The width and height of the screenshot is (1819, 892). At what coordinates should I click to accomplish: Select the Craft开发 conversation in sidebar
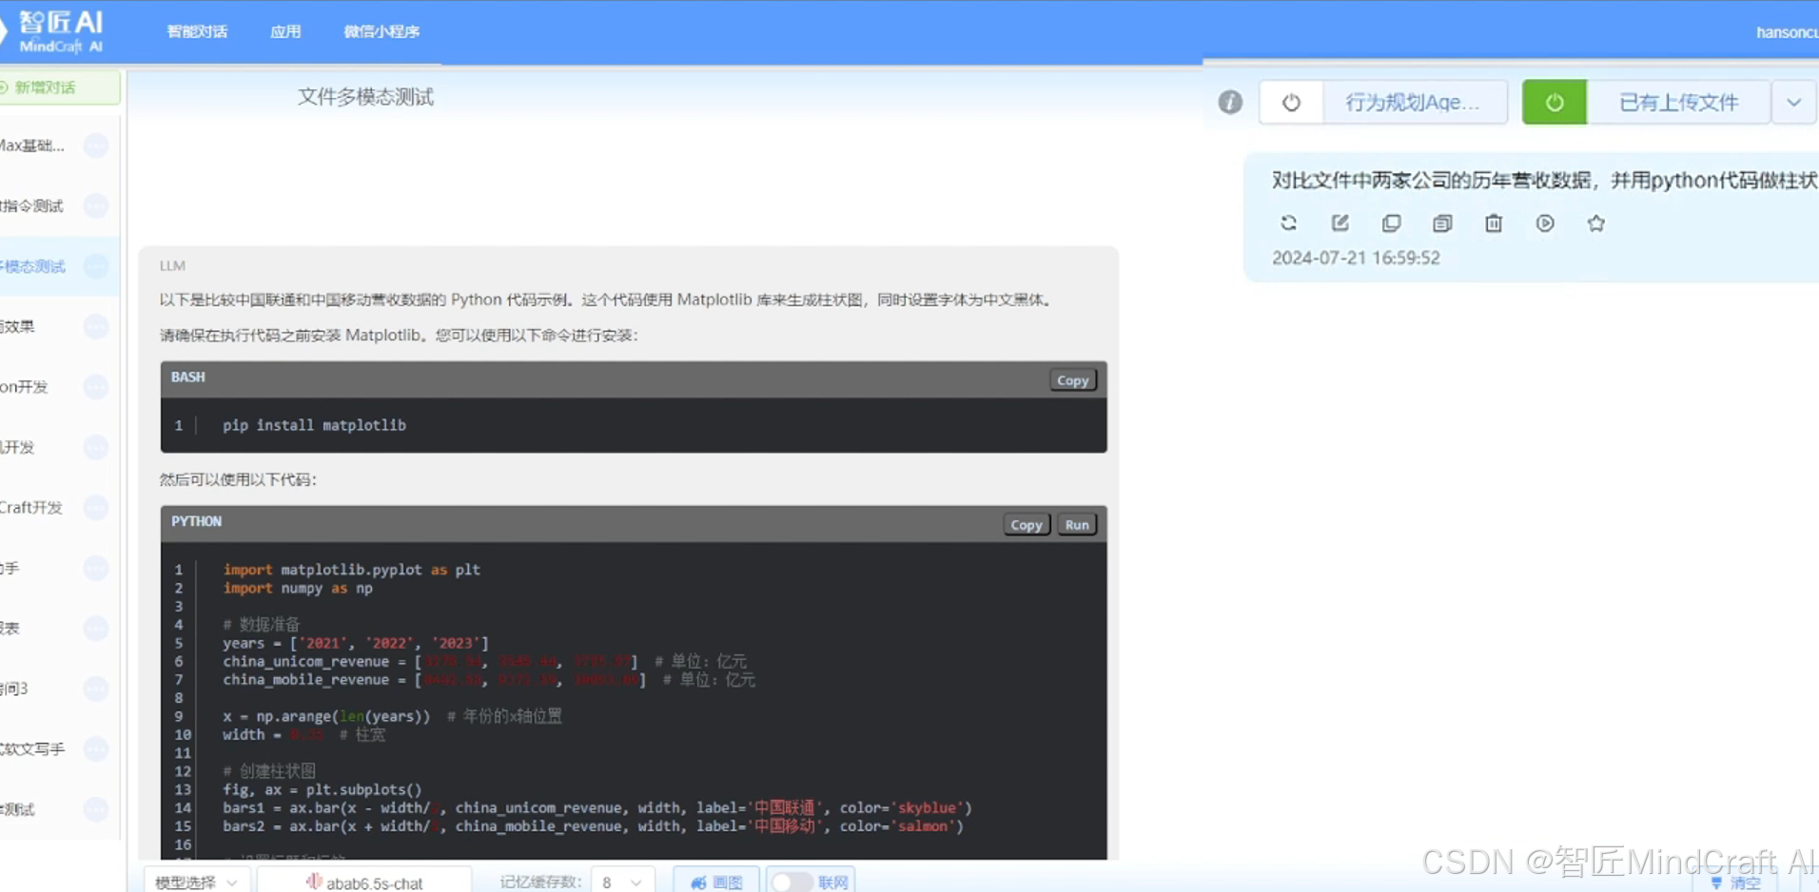point(31,508)
